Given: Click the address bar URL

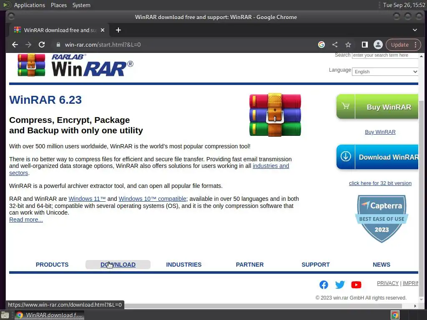Looking at the screenshot, I should coord(103,45).
